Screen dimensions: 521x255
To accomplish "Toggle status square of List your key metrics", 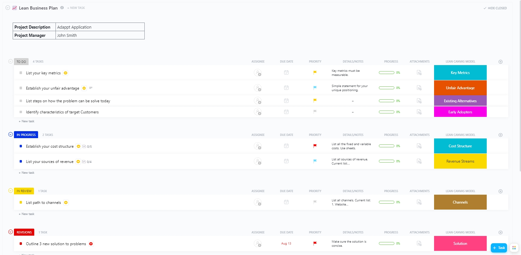I will click(x=21, y=73).
